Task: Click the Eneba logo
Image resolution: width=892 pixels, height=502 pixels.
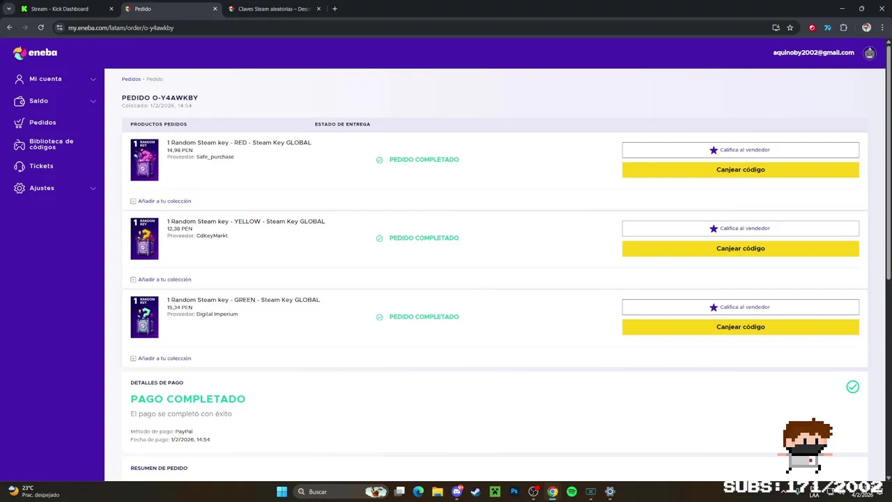Action: (35, 53)
